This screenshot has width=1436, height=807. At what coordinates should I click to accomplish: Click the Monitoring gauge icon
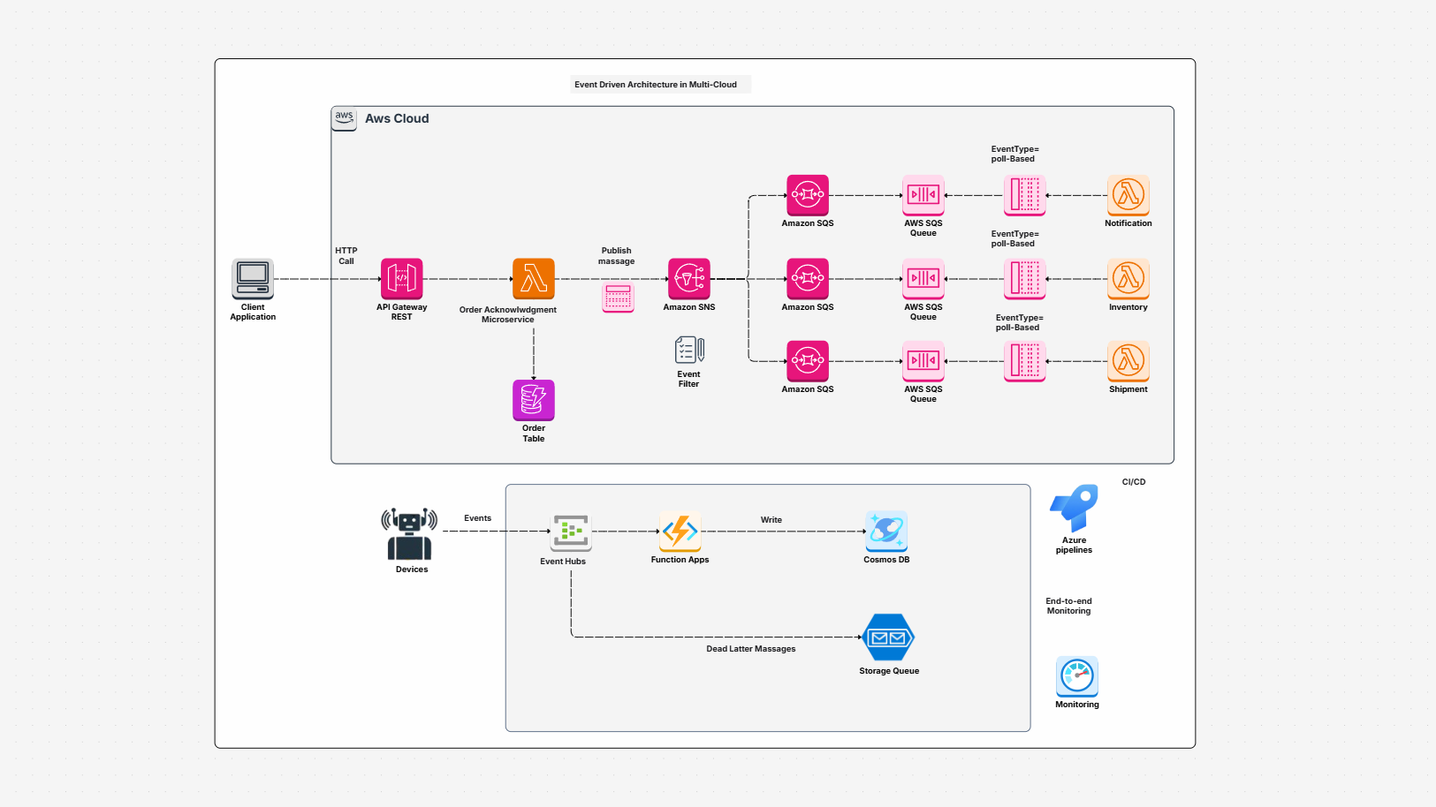1077,677
